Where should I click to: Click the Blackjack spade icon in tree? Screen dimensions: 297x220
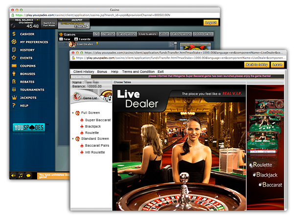[x=82, y=127]
